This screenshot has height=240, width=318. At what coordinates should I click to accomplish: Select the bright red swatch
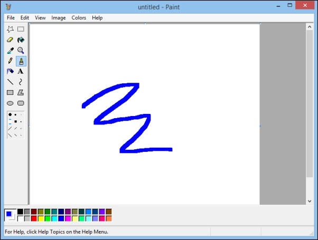coord(34,218)
